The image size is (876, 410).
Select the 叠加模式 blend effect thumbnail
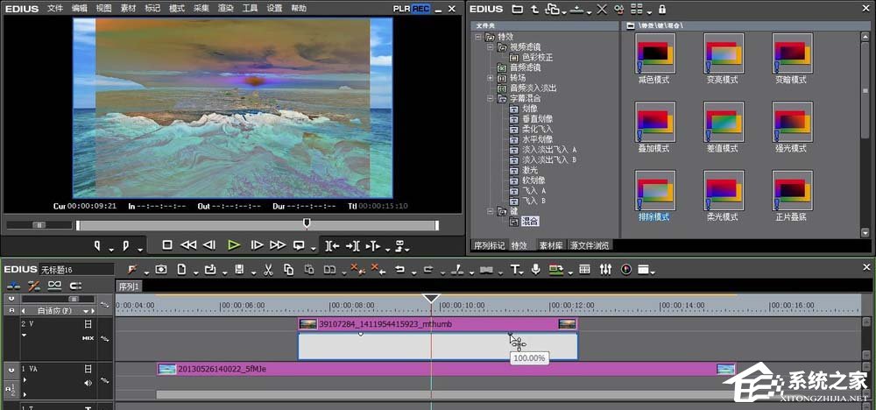tap(653, 121)
